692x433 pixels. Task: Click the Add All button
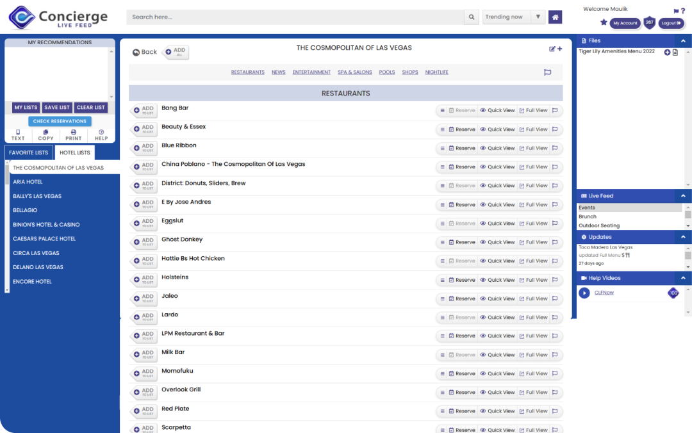coord(176,52)
